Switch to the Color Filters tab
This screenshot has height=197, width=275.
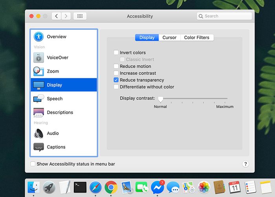coord(197,38)
